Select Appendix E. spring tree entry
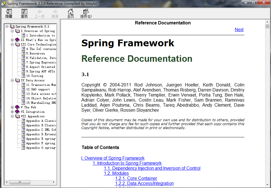This screenshot has height=188, width=271. point(41,139)
